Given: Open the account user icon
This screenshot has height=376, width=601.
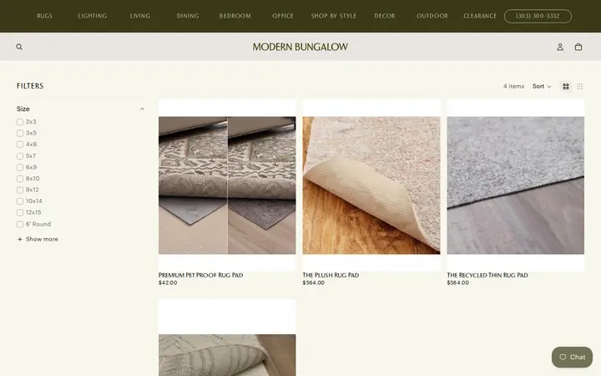Looking at the screenshot, I should point(560,47).
